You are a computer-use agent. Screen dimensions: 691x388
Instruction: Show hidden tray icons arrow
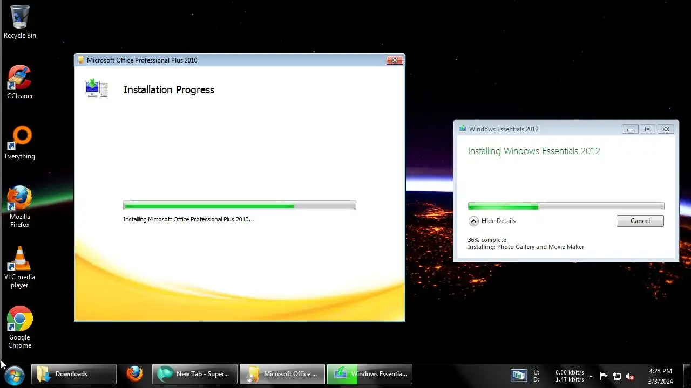point(591,376)
